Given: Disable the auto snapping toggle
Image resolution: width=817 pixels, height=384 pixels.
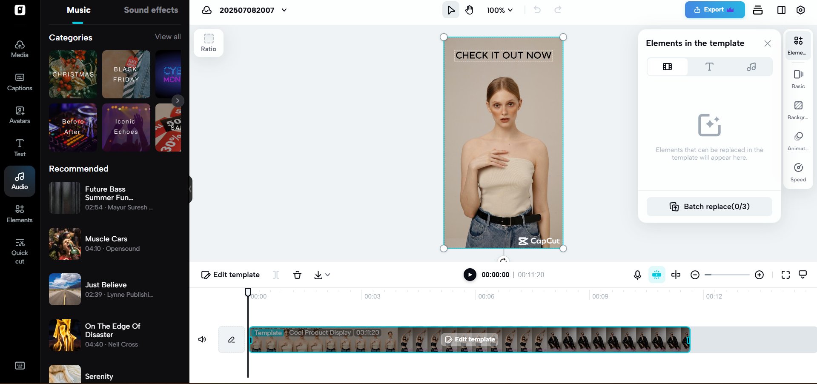Looking at the screenshot, I should [x=656, y=275].
